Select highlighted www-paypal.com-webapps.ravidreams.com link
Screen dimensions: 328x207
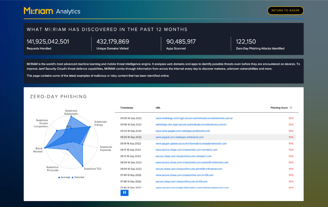180,137
